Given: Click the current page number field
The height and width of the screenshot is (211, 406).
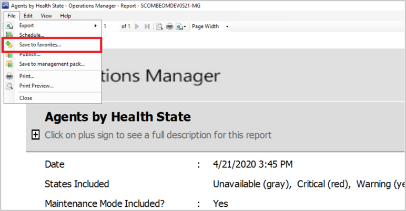Looking at the screenshot, I should click(111, 26).
